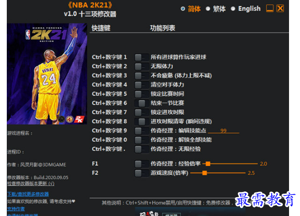Toggle 锁定进攻时限 switch
This screenshot has width=300, height=216.
coord(142,112)
